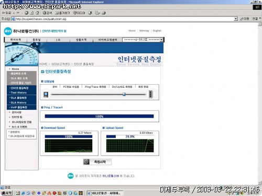This screenshot has height=196, width=262.
Task: Open the 사이버고객센터 navigation menu
Action: pyautogui.click(x=107, y=40)
